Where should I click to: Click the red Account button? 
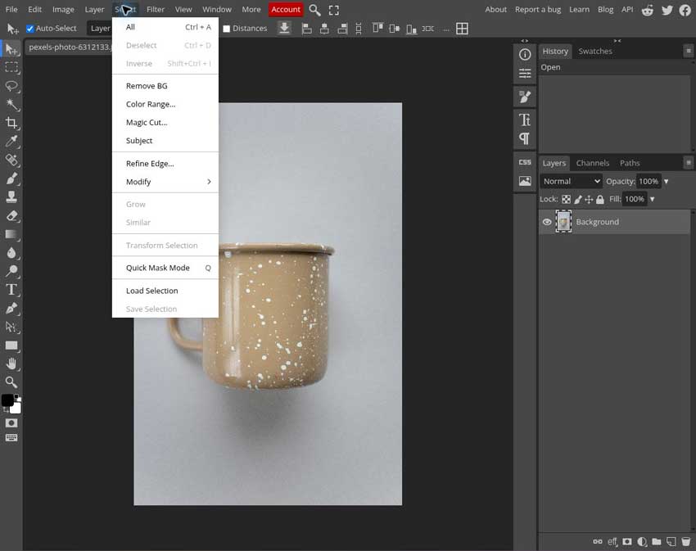(286, 9)
